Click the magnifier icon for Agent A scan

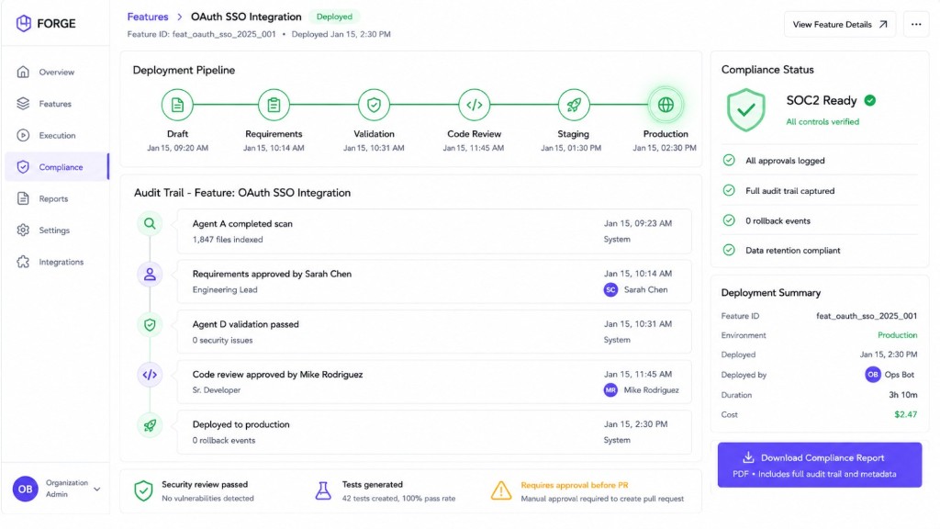tap(150, 224)
